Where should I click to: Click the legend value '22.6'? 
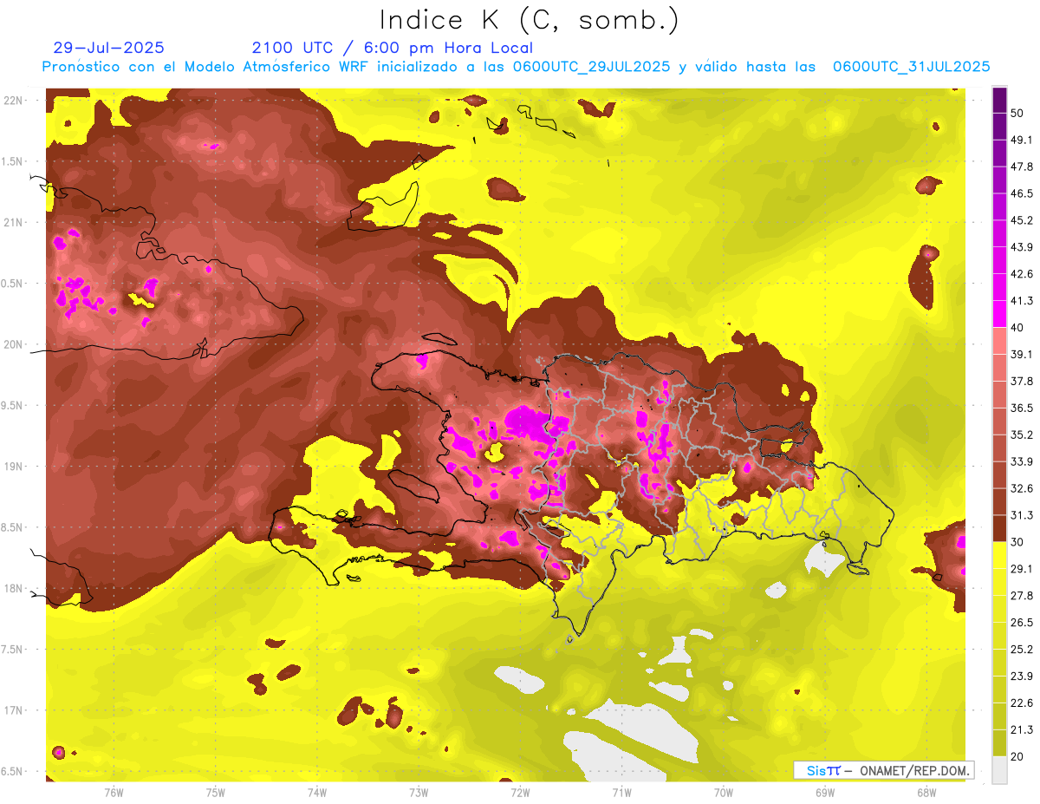coord(1021,703)
